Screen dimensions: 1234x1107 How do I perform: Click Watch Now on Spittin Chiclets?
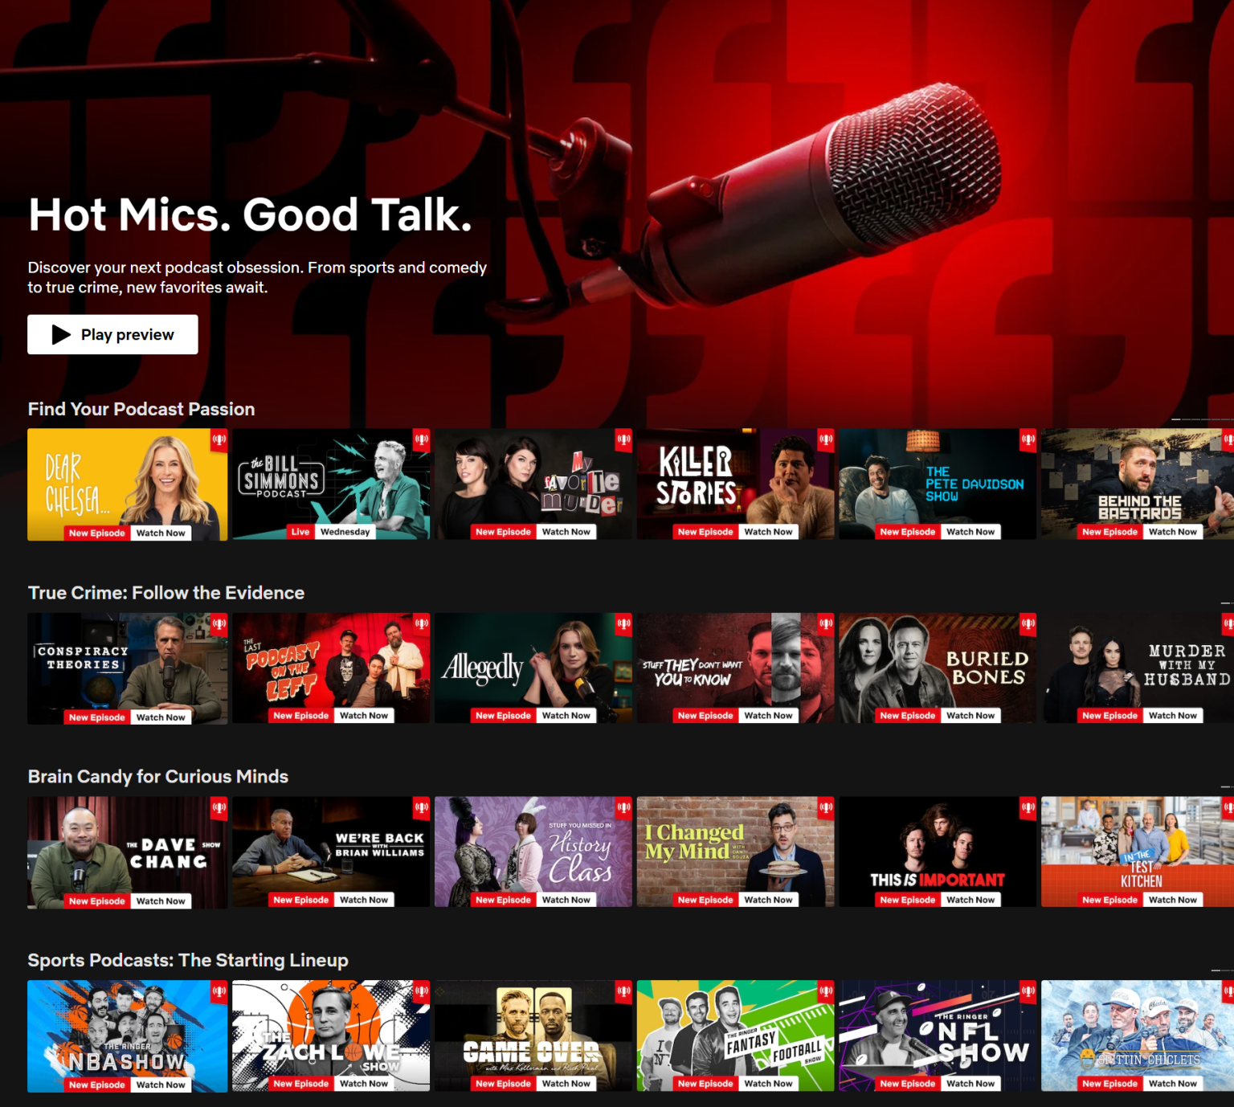pos(1173,1084)
